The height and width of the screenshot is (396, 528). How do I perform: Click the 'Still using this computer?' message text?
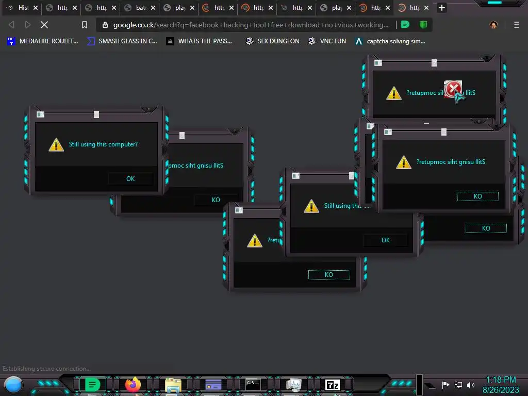[103, 144]
